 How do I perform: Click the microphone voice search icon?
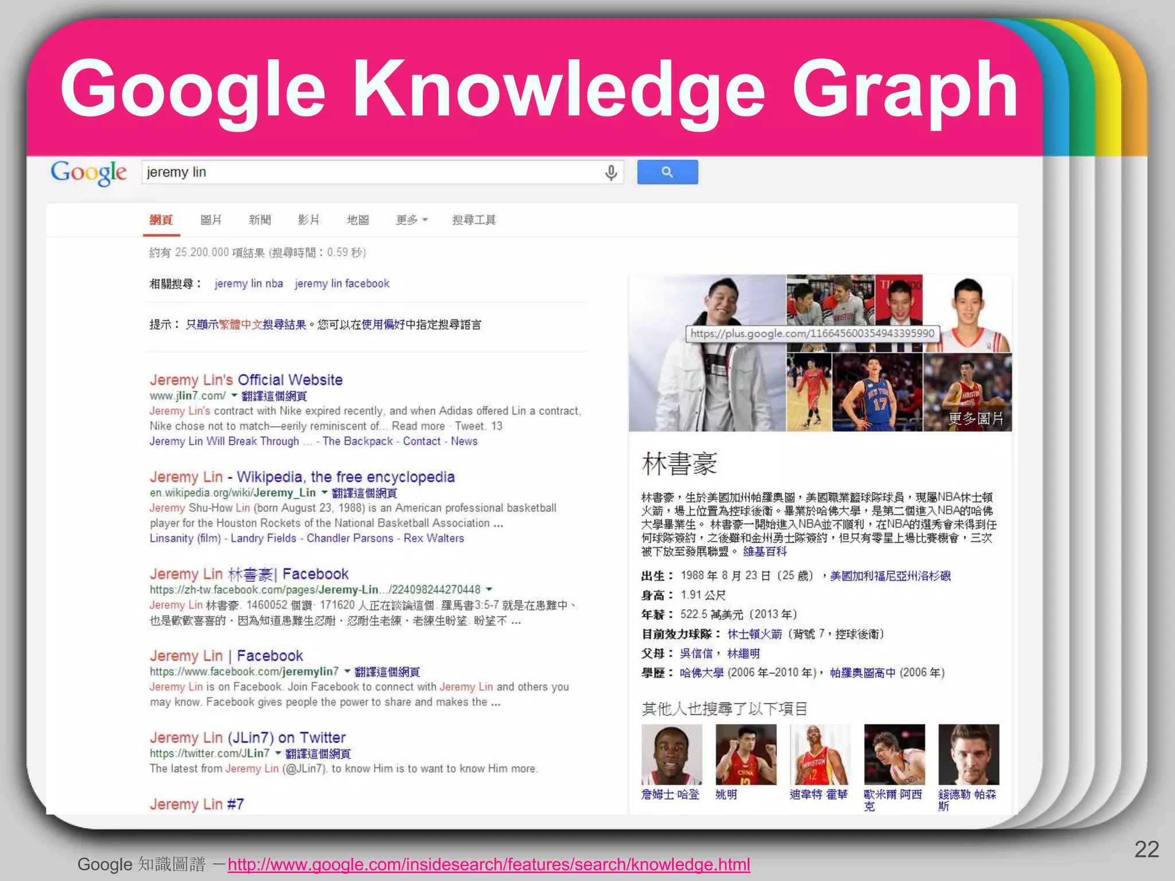pos(611,172)
